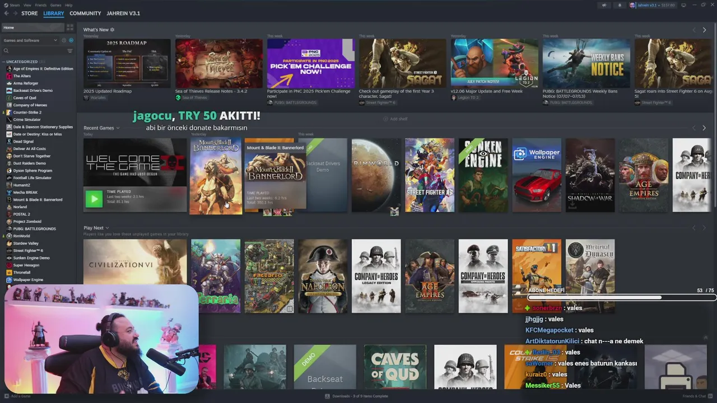Open the Terraria cover in Play Next
The height and width of the screenshot is (403, 717).
click(x=216, y=276)
